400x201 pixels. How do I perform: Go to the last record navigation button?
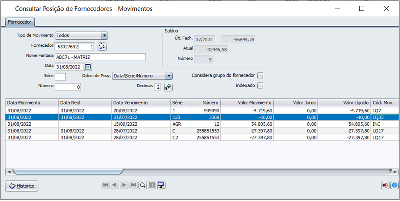point(133,186)
